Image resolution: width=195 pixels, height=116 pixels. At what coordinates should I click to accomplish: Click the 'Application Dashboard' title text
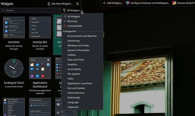40,84
